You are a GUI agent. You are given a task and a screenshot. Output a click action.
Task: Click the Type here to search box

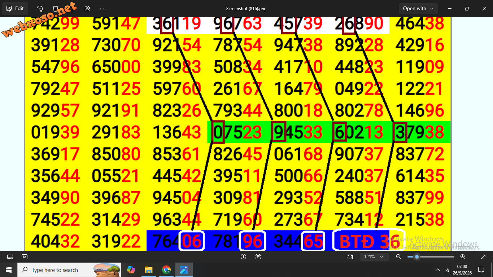click(69, 270)
